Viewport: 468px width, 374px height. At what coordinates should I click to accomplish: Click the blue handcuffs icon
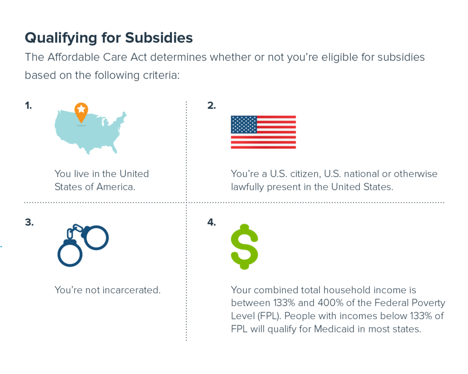(x=83, y=245)
